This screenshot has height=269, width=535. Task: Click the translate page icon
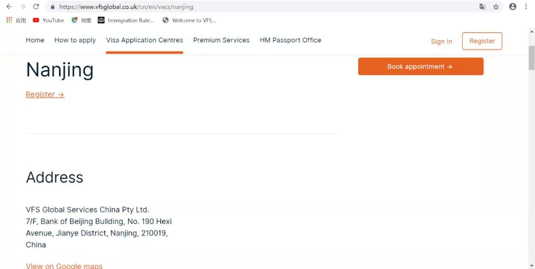(x=482, y=6)
